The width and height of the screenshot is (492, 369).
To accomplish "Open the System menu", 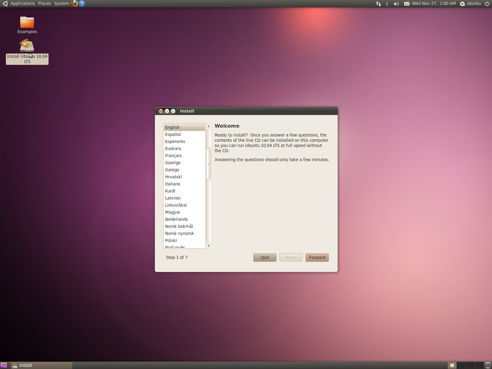I will click(x=61, y=3).
